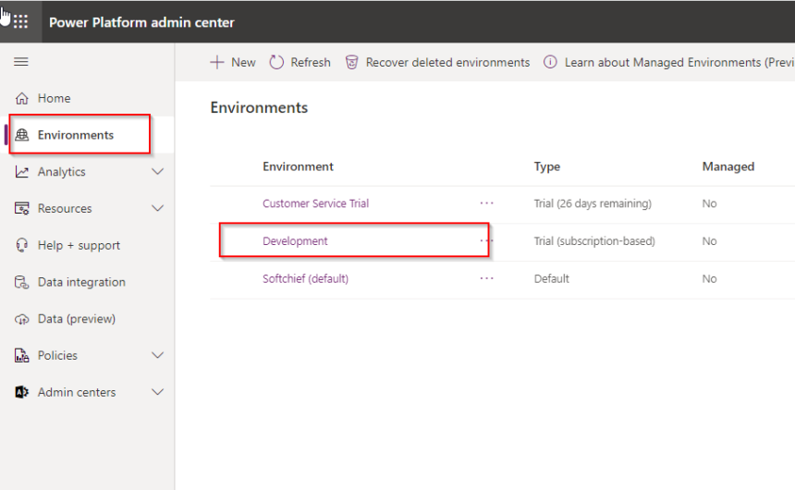Click the Environments page heading

coord(259,107)
